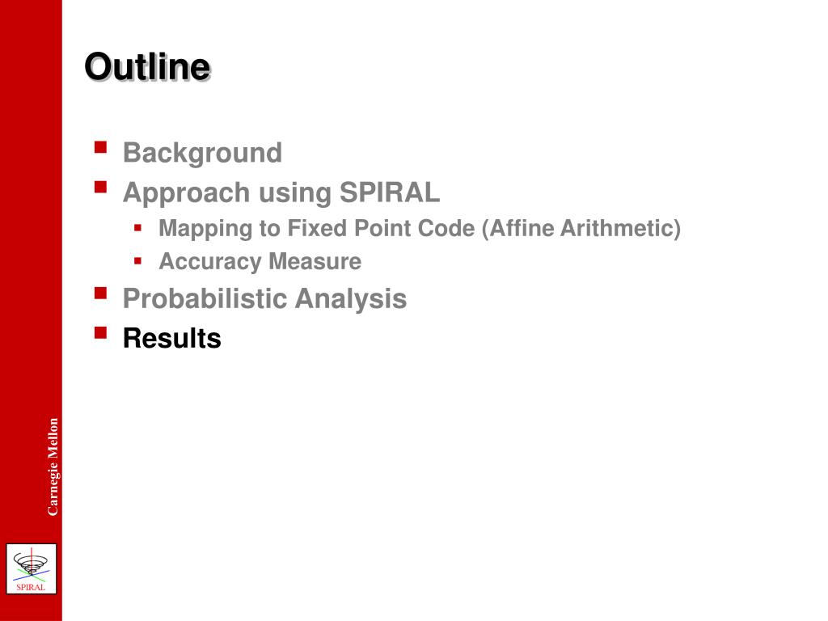Select the highlighted Results item
The height and width of the screenshot is (621, 828).
point(171,338)
